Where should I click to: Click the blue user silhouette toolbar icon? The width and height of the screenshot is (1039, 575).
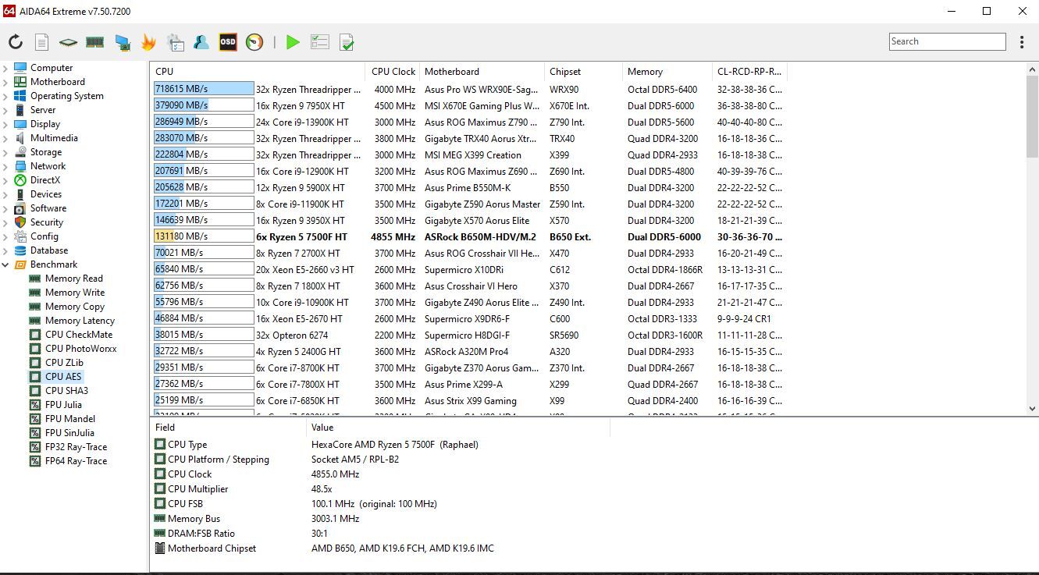[x=201, y=42]
